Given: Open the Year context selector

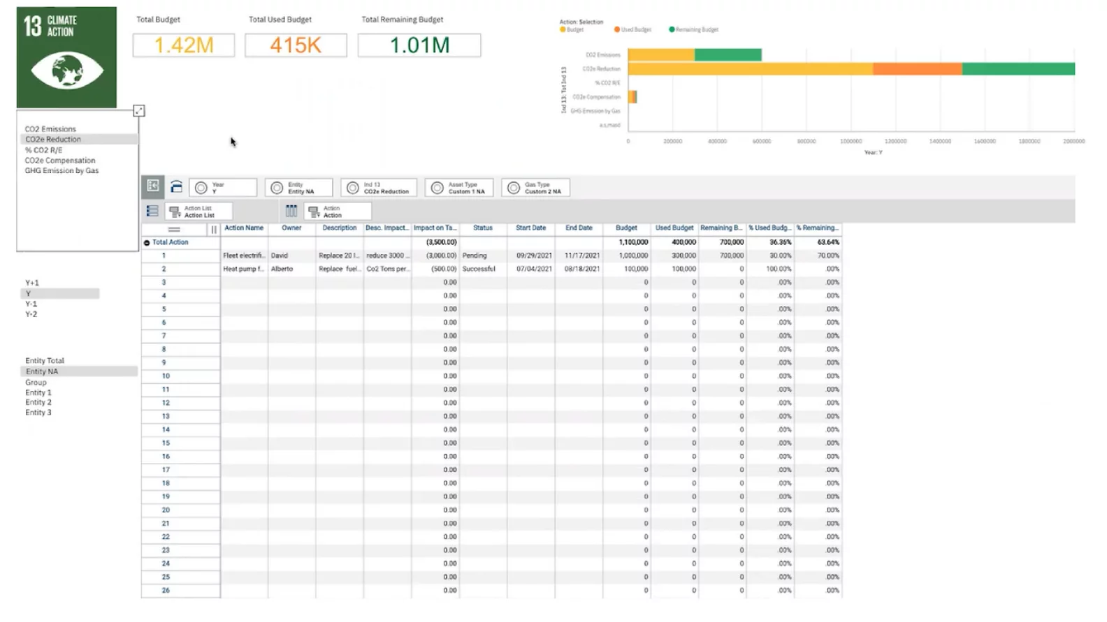Looking at the screenshot, I should coord(223,188).
